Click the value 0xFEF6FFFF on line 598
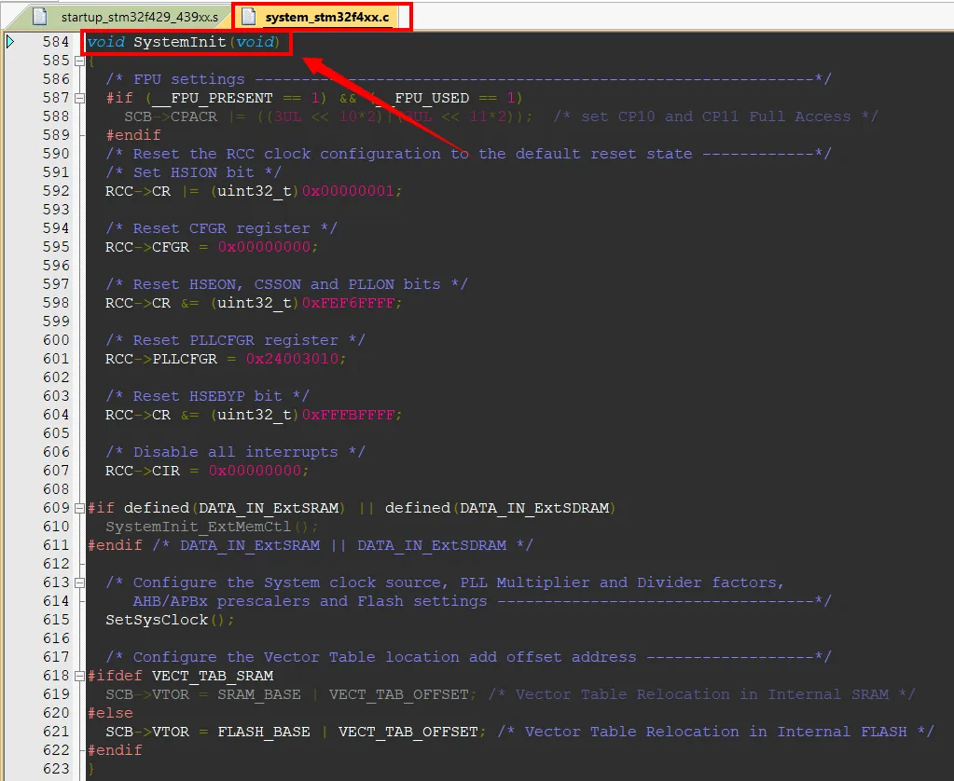Image resolution: width=954 pixels, height=781 pixels. pyautogui.click(x=348, y=303)
